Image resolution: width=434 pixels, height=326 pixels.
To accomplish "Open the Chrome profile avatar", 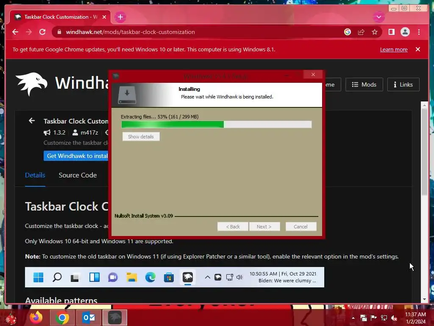I will coord(405,32).
